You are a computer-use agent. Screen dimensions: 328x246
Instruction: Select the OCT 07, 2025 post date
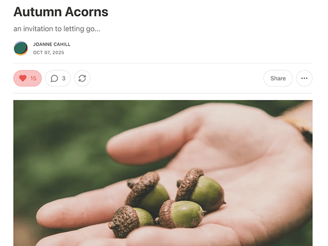tap(49, 52)
